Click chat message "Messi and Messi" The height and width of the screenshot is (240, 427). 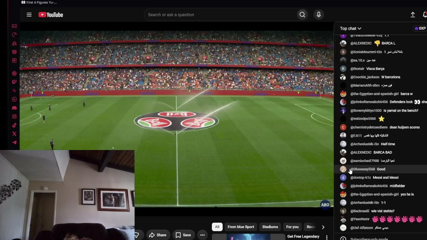tap(386, 178)
